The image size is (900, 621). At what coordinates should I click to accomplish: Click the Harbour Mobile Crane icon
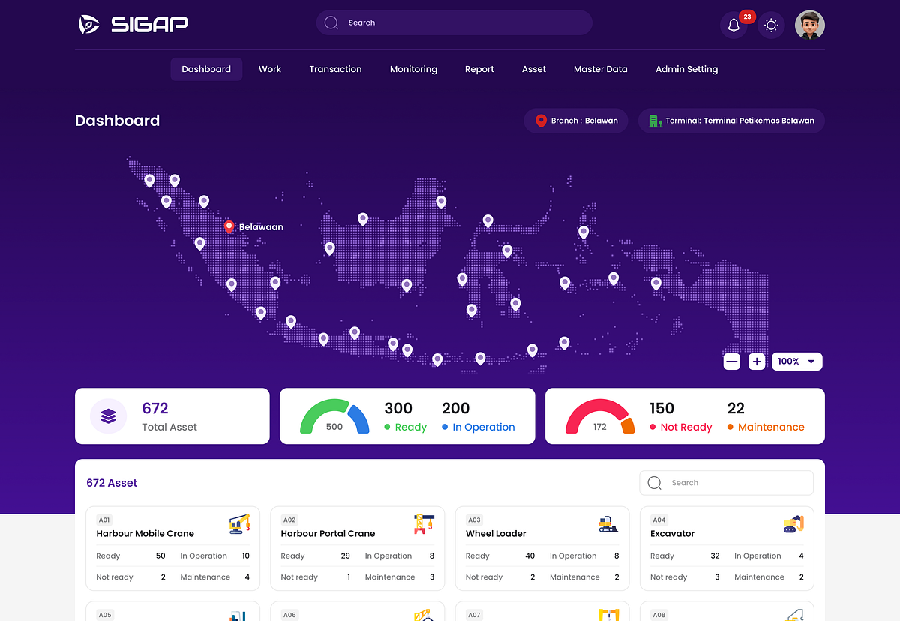[x=239, y=523]
